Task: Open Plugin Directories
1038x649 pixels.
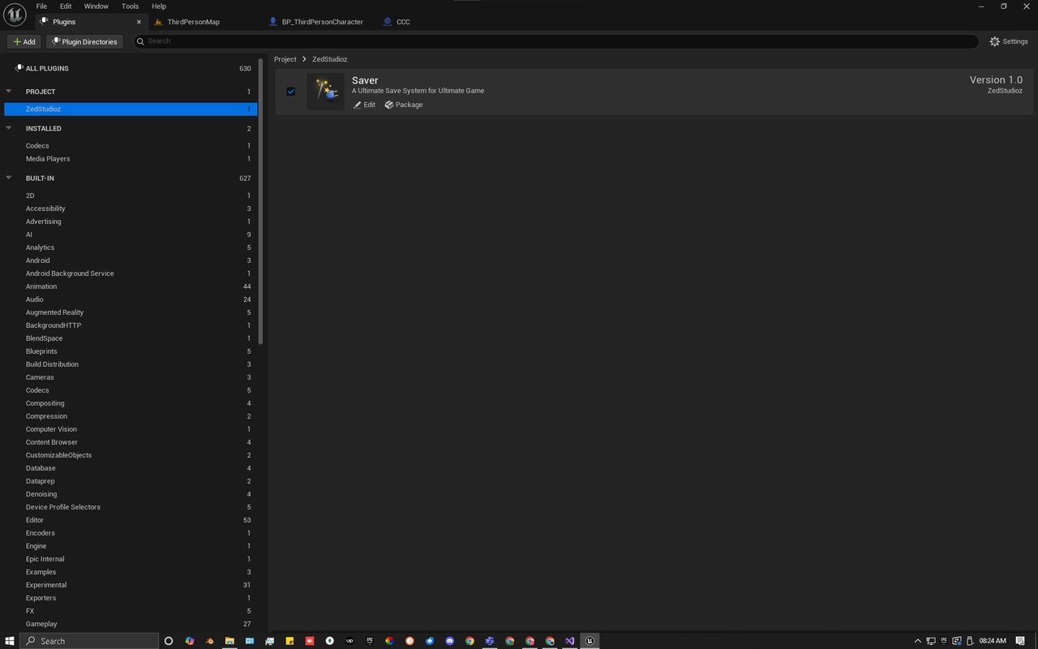Action: 84,41
